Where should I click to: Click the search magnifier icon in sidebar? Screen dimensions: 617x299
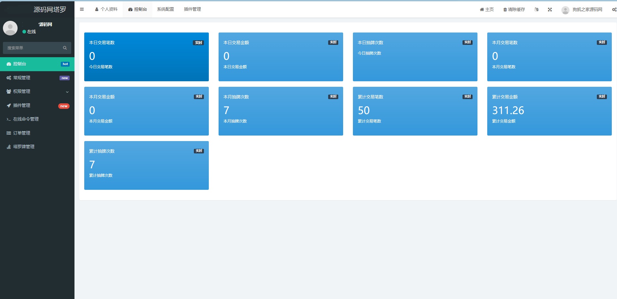coord(65,48)
